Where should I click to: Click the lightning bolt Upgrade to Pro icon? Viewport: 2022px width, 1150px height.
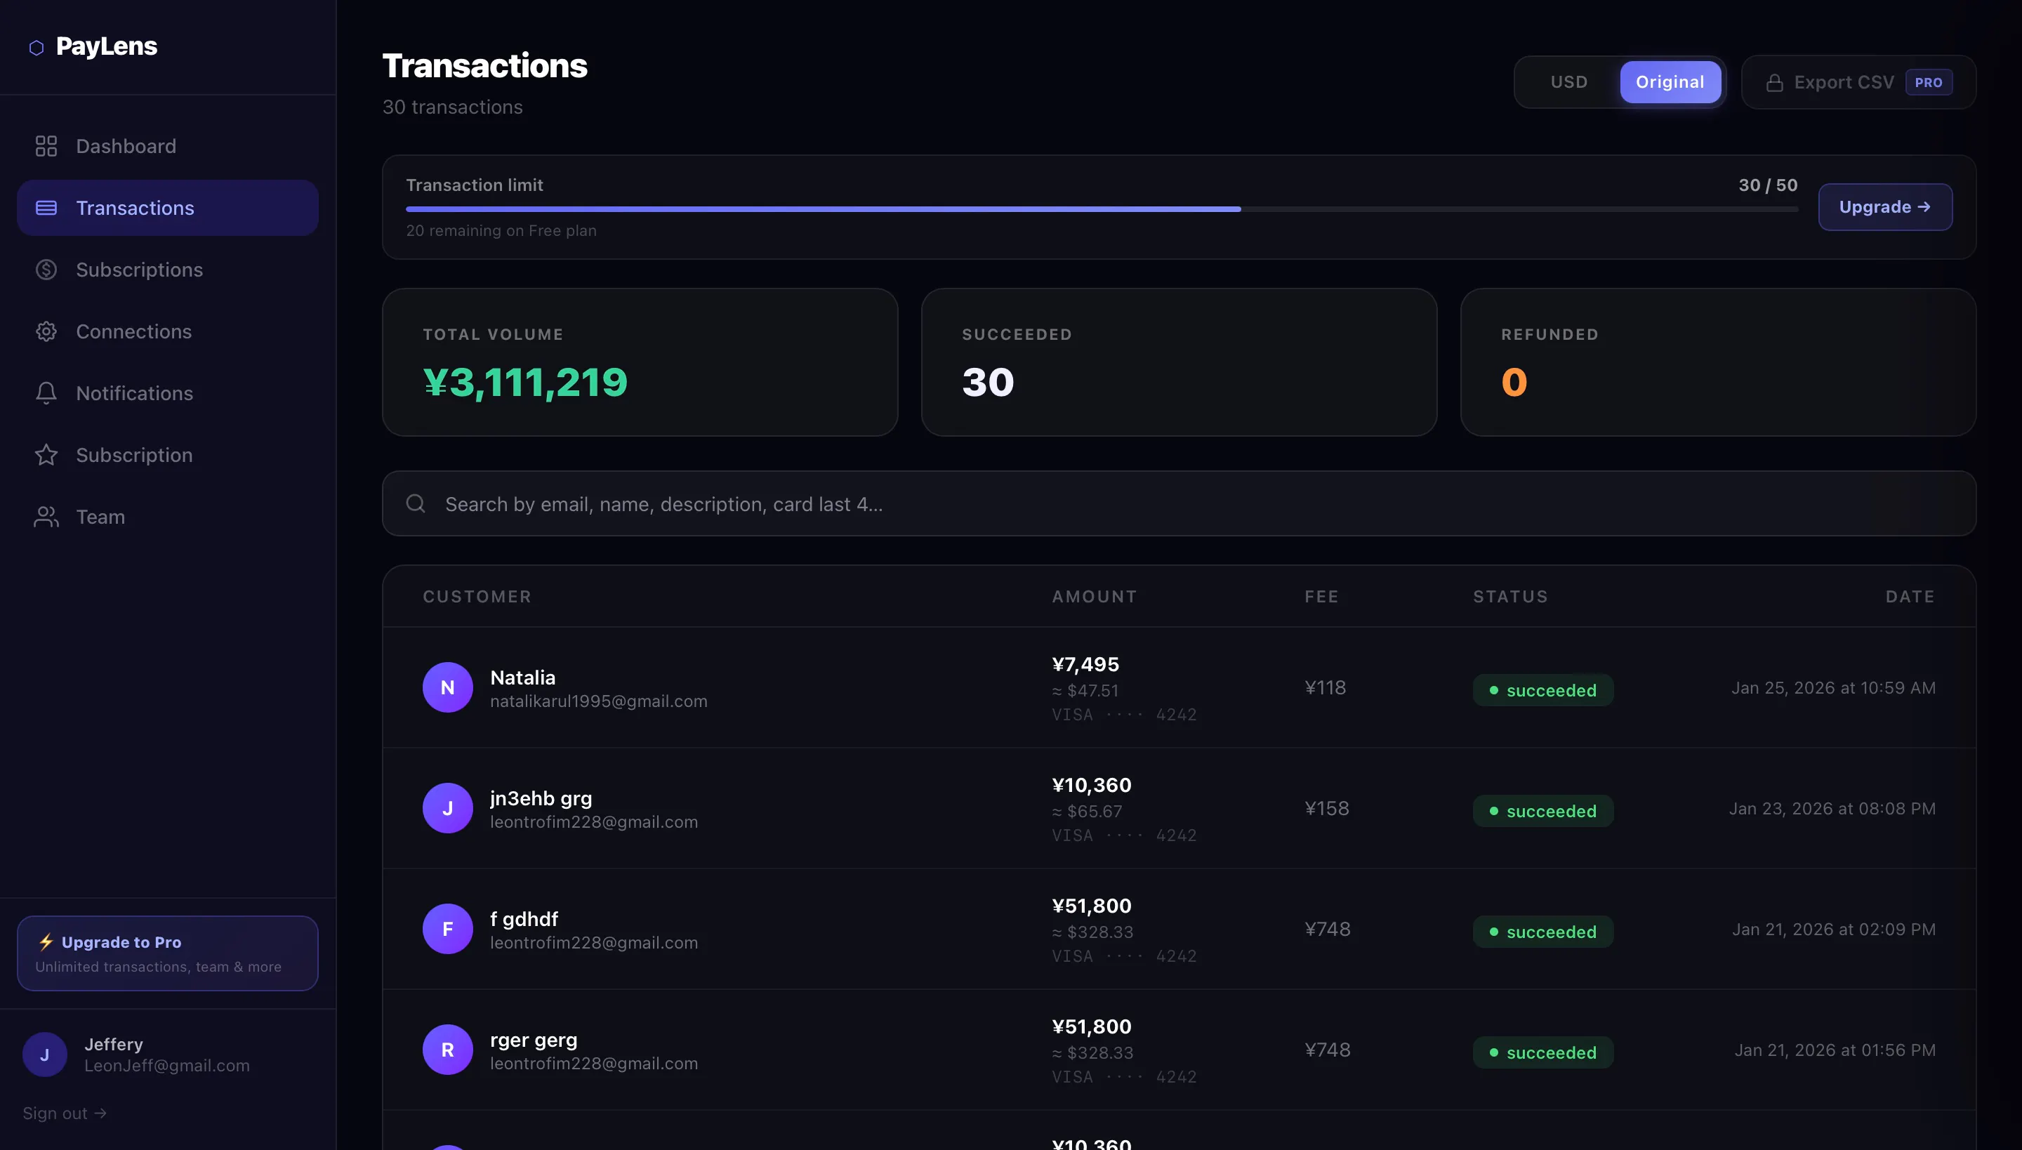point(46,941)
